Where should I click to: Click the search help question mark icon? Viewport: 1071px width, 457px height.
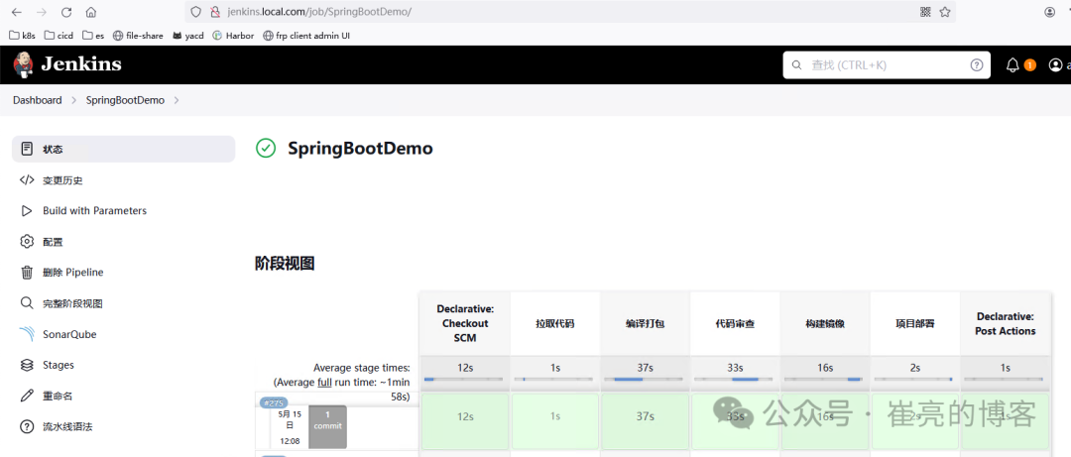coord(976,64)
